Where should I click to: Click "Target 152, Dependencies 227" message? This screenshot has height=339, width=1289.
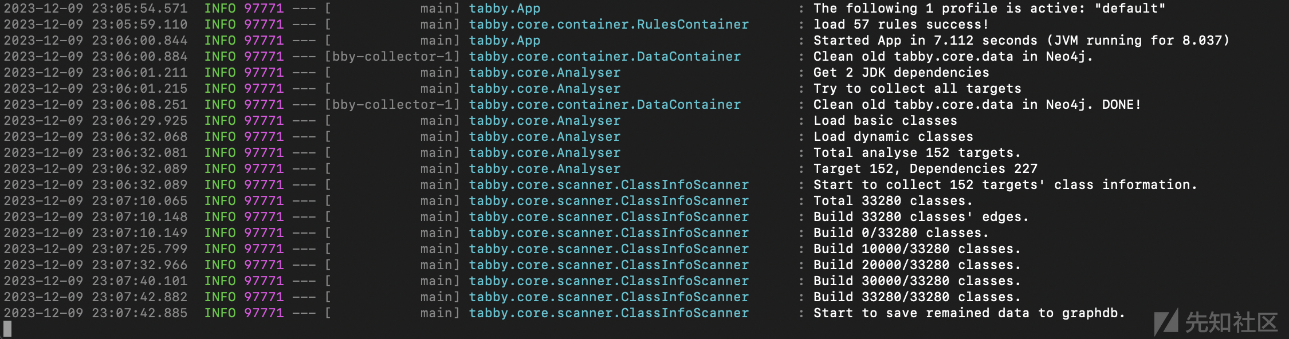click(x=925, y=169)
